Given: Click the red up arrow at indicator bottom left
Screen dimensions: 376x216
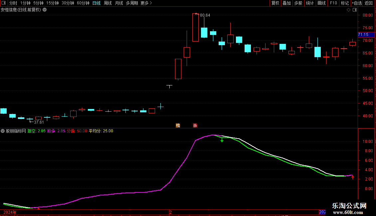Looking at the screenshot, I should pos(38,208).
